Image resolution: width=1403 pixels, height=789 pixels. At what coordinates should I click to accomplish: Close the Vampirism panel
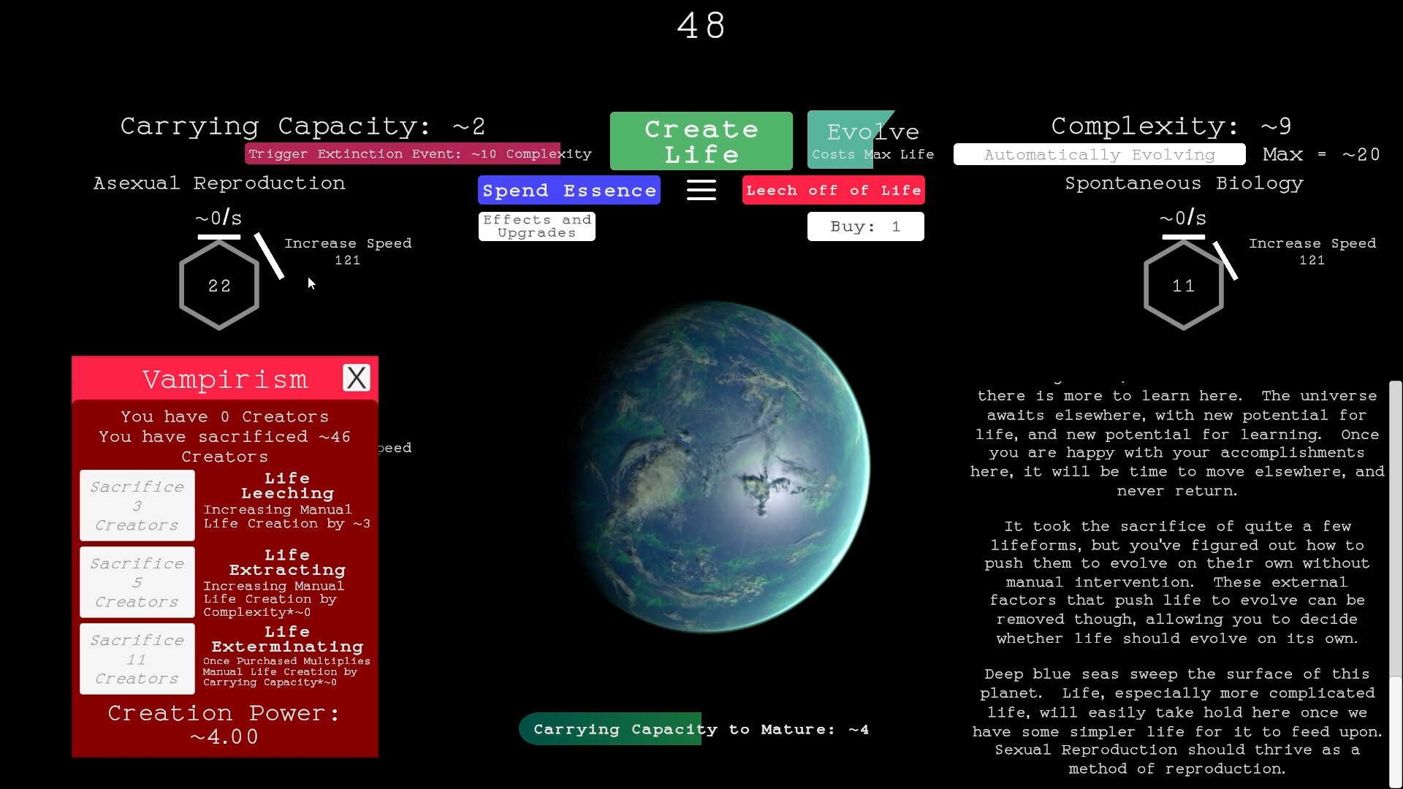click(357, 377)
